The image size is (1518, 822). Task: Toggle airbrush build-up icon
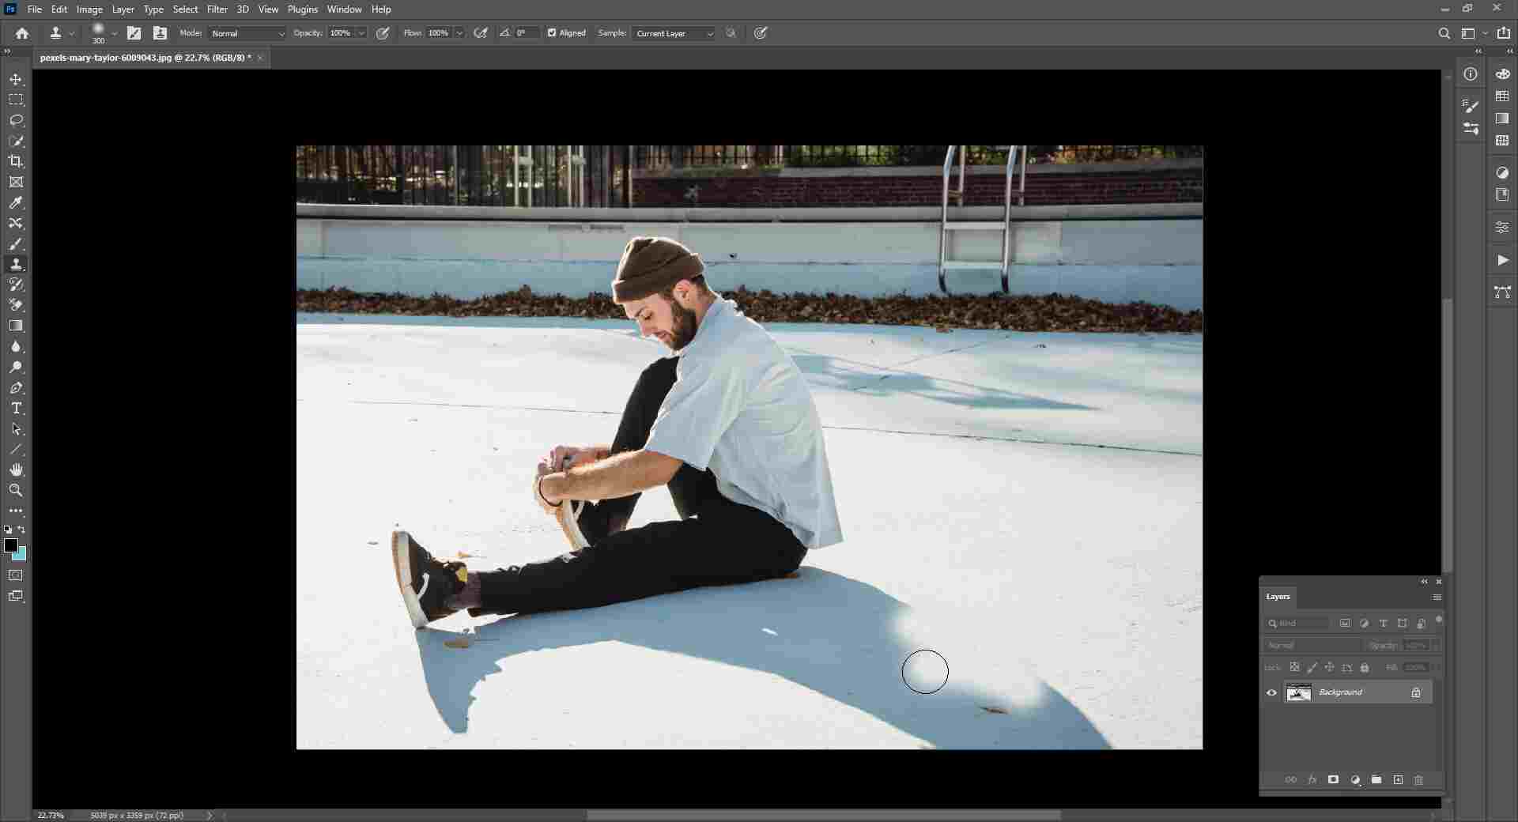tap(480, 33)
